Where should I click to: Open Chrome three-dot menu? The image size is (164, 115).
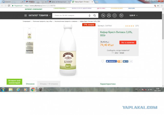coord(162,6)
